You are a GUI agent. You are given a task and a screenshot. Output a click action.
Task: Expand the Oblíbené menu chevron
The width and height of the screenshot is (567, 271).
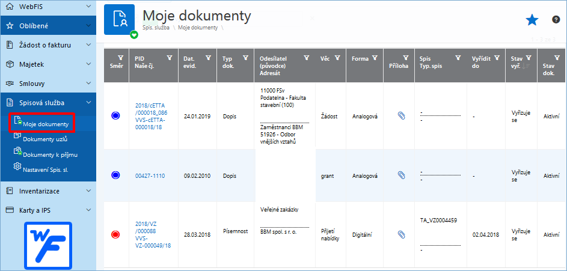click(x=88, y=26)
